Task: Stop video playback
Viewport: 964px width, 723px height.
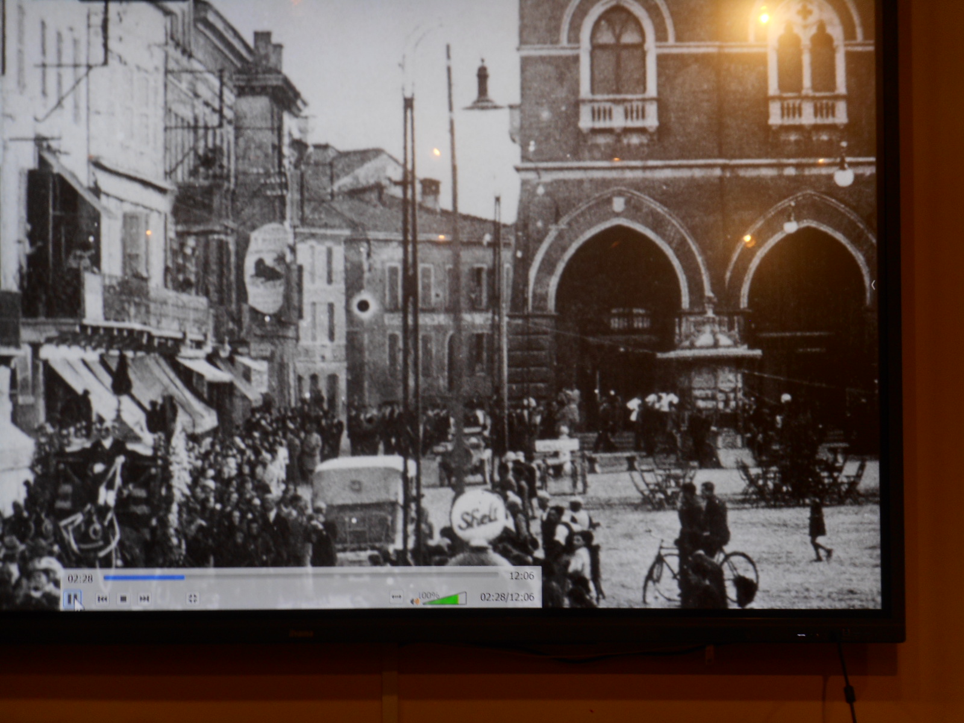Action: coord(124,598)
